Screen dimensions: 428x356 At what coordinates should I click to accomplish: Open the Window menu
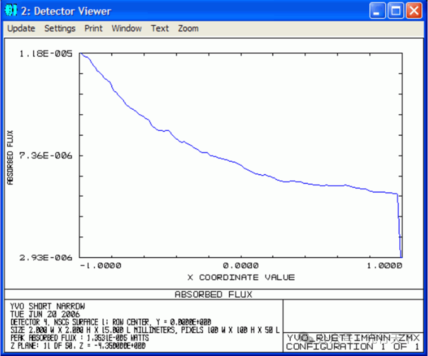point(126,28)
